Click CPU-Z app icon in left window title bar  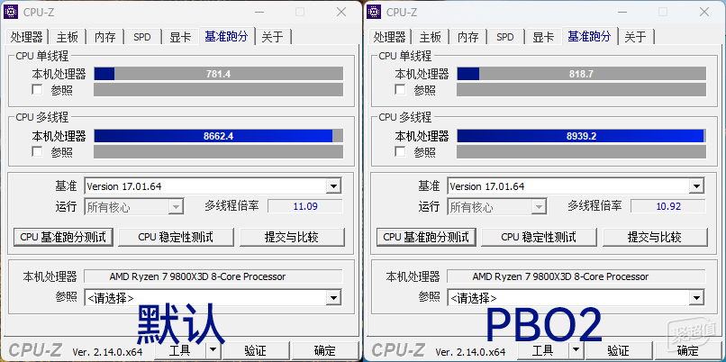[x=11, y=12]
